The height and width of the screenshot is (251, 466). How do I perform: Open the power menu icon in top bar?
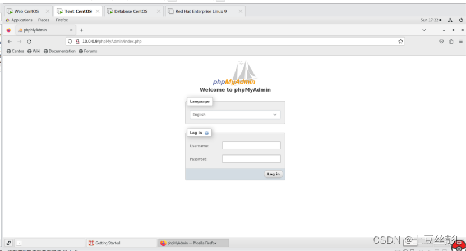(x=461, y=20)
